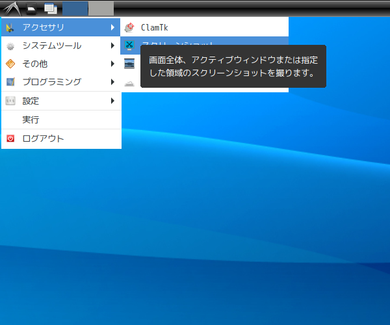Expand the プログラミング submenu arrow
Viewport: 390px width, 325px height.
[x=112, y=82]
